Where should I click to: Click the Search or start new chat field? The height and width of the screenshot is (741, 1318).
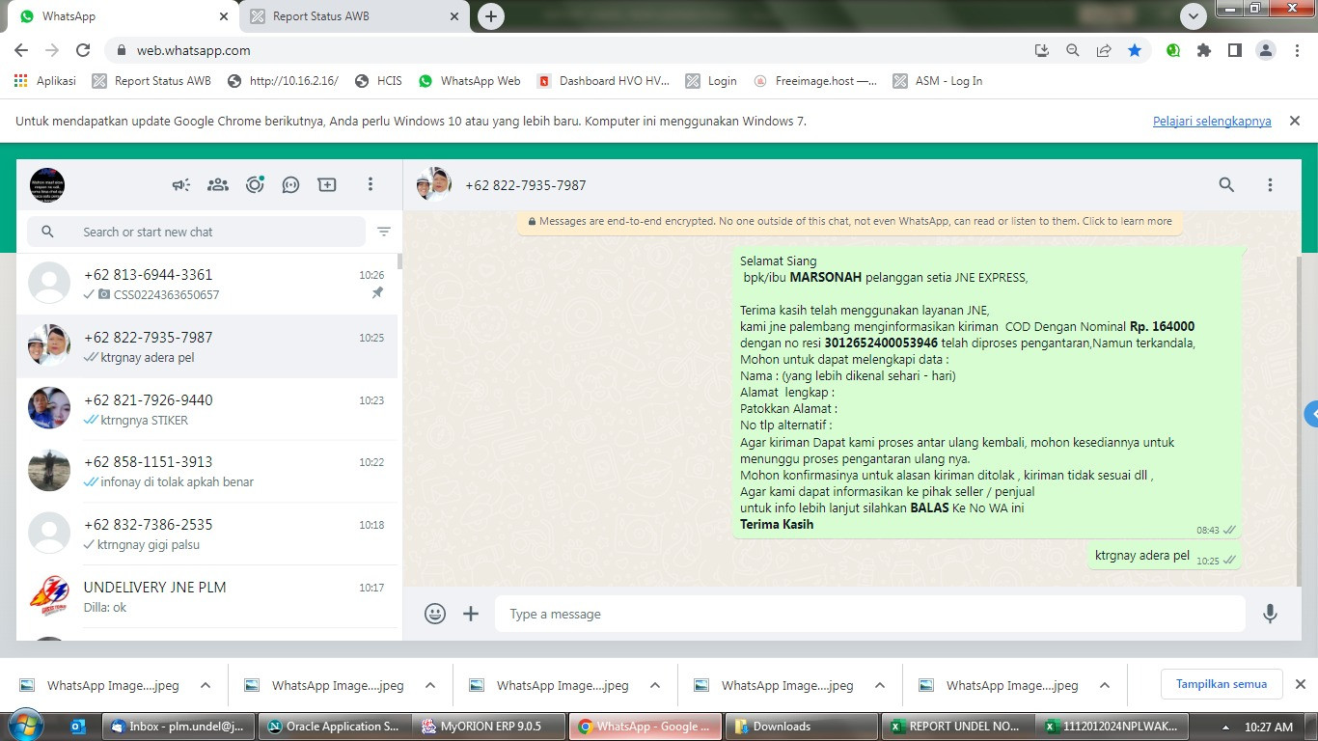tap(197, 232)
